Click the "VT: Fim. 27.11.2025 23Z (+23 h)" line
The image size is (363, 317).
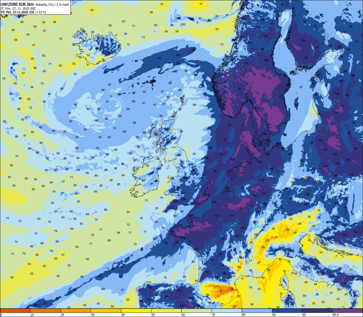[24, 13]
